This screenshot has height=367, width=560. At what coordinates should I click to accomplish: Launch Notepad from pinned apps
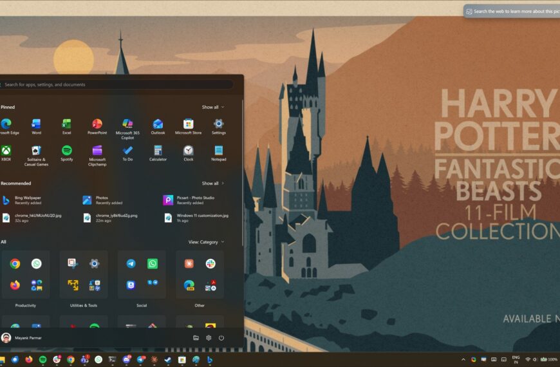click(219, 153)
